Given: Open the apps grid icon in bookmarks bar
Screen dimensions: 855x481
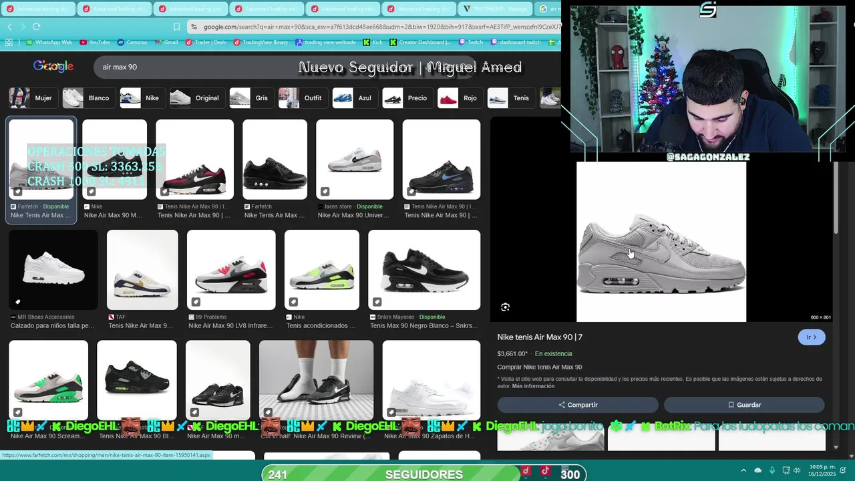Looking at the screenshot, I should [x=9, y=42].
